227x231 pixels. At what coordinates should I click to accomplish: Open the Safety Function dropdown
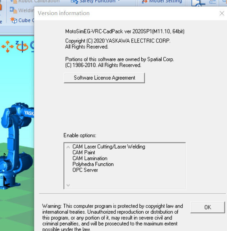click(96, 1)
